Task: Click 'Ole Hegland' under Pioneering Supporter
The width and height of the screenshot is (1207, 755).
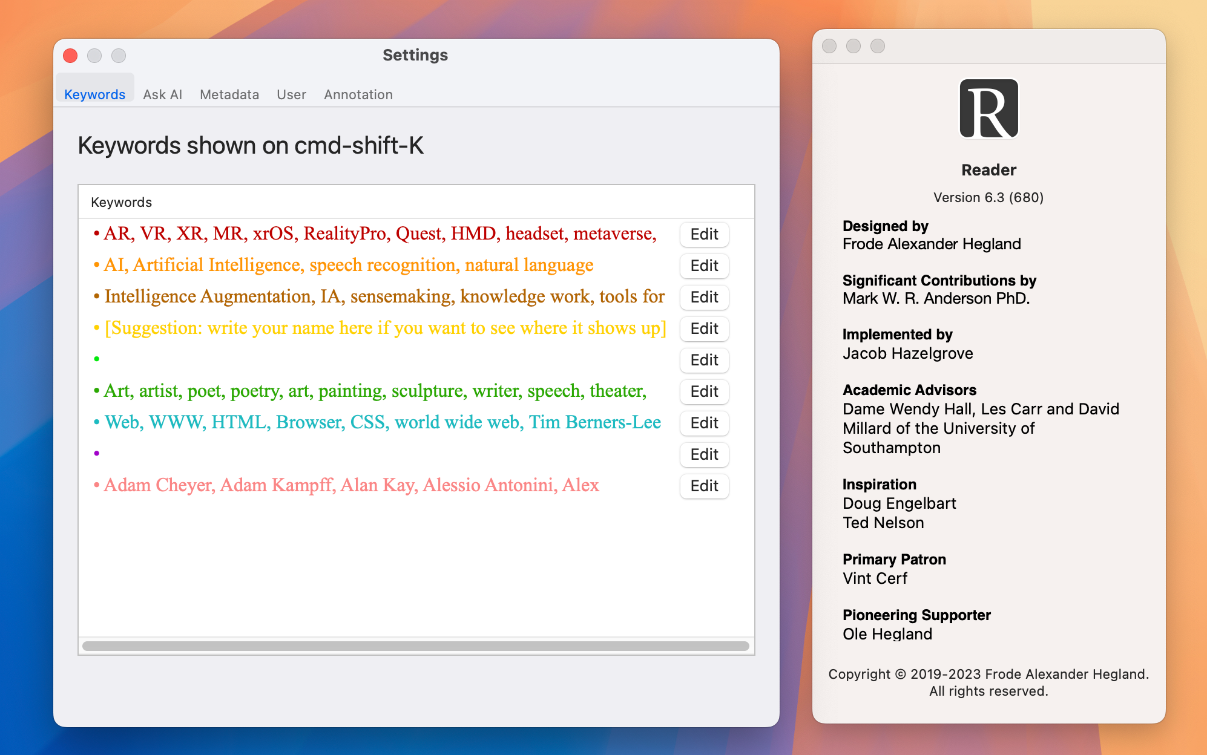Action: [887, 634]
